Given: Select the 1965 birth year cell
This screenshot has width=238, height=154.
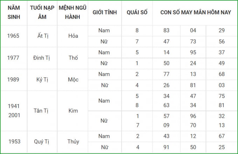Looking at the screenshot, I should coord(13,36).
